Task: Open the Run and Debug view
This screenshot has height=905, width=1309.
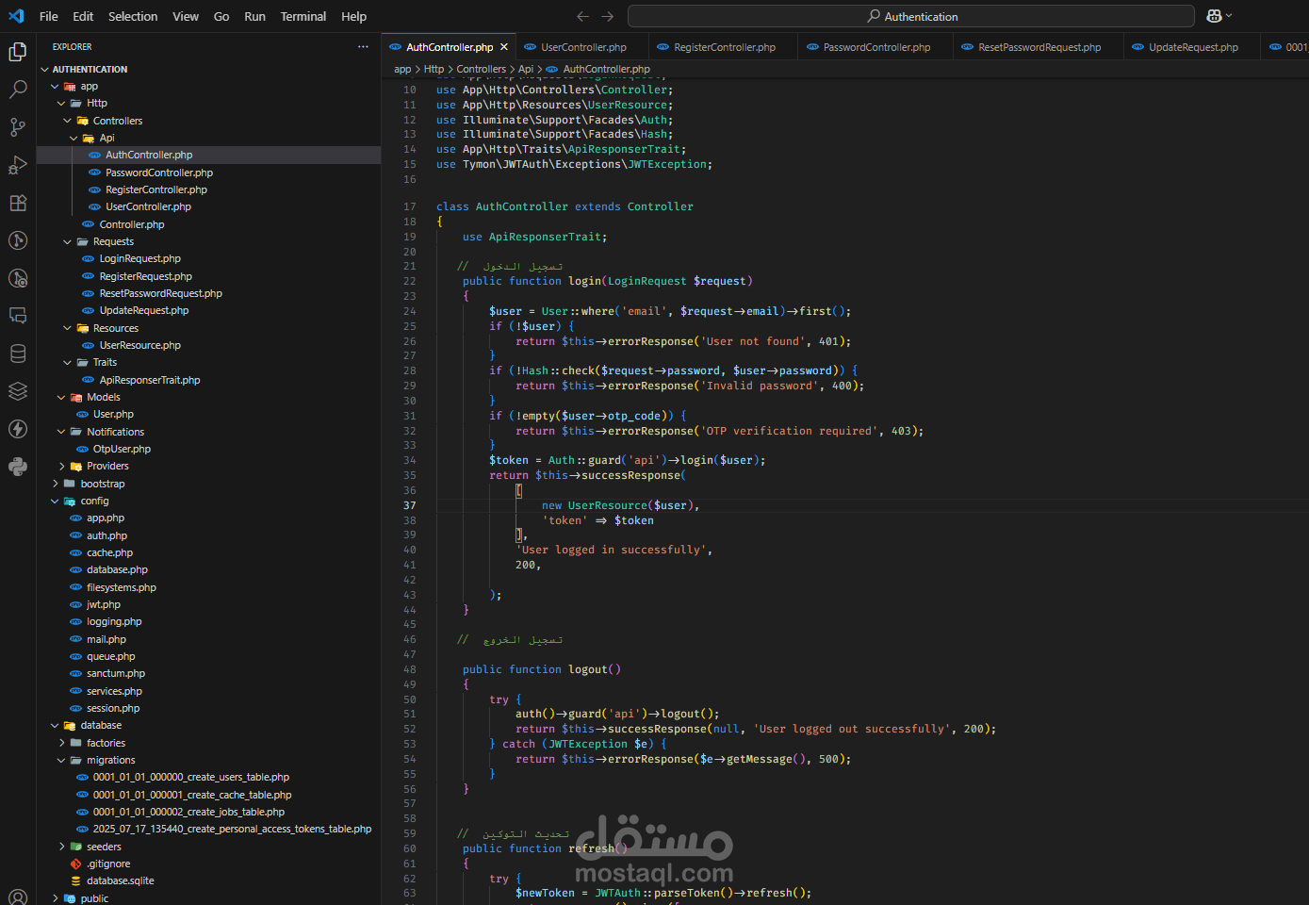Action: coord(18,165)
